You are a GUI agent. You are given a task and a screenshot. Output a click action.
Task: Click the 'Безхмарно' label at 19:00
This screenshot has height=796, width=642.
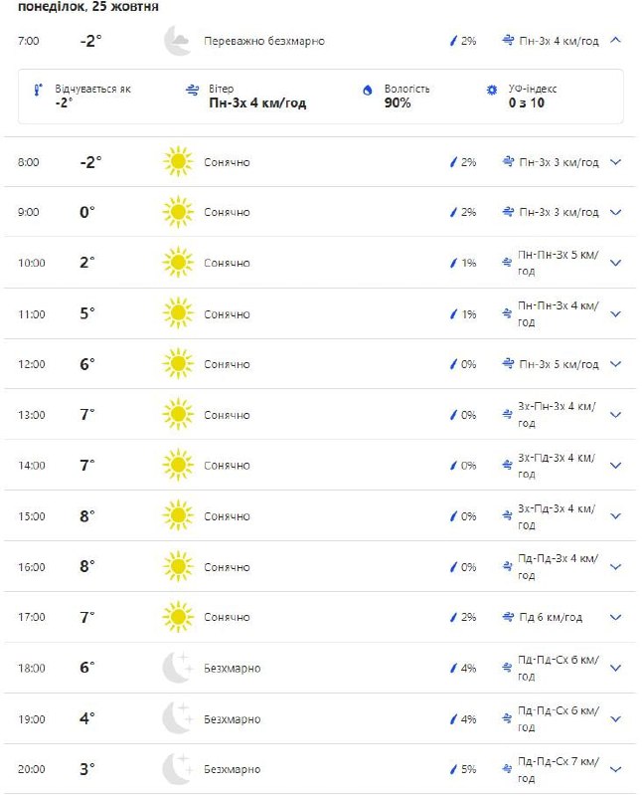click(x=232, y=718)
